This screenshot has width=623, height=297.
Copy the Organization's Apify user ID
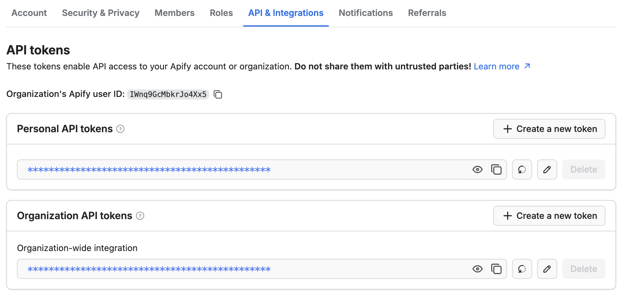(218, 94)
